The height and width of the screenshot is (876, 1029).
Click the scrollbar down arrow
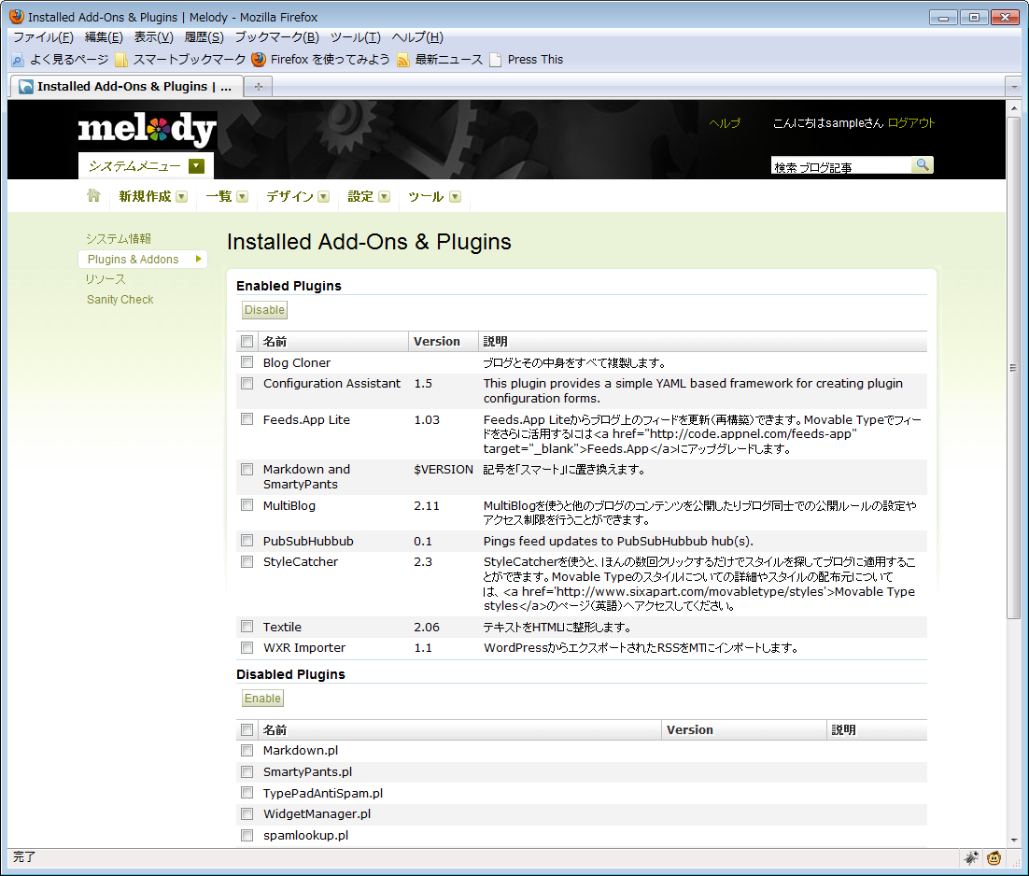click(1014, 840)
